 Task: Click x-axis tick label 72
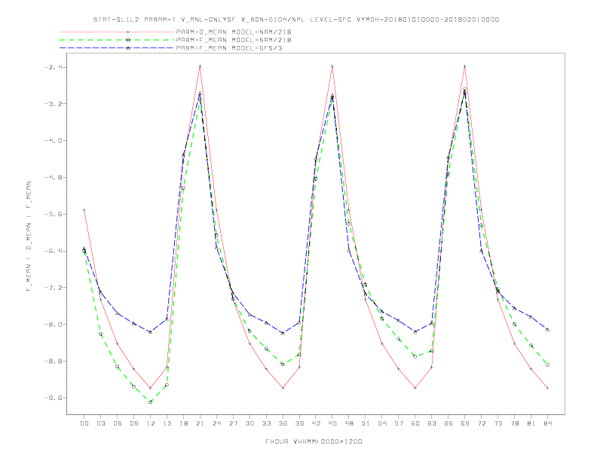481,423
